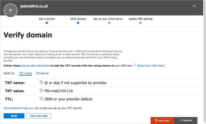The height and width of the screenshot is (124, 206).
Task: Select the Add a domain step dot
Action: 47,23
